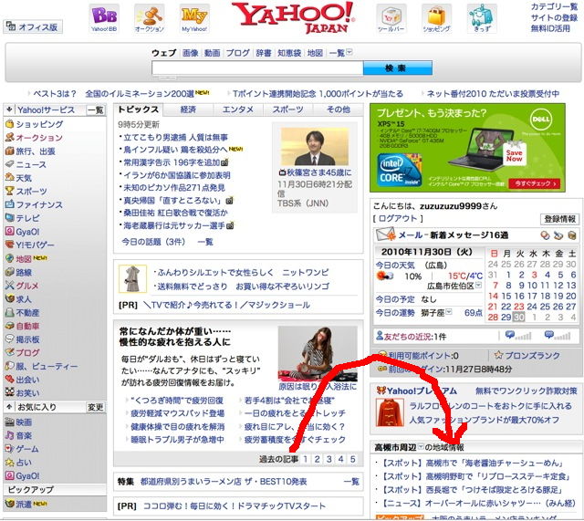
Task: Go to past article page 5
Action: coord(353,459)
